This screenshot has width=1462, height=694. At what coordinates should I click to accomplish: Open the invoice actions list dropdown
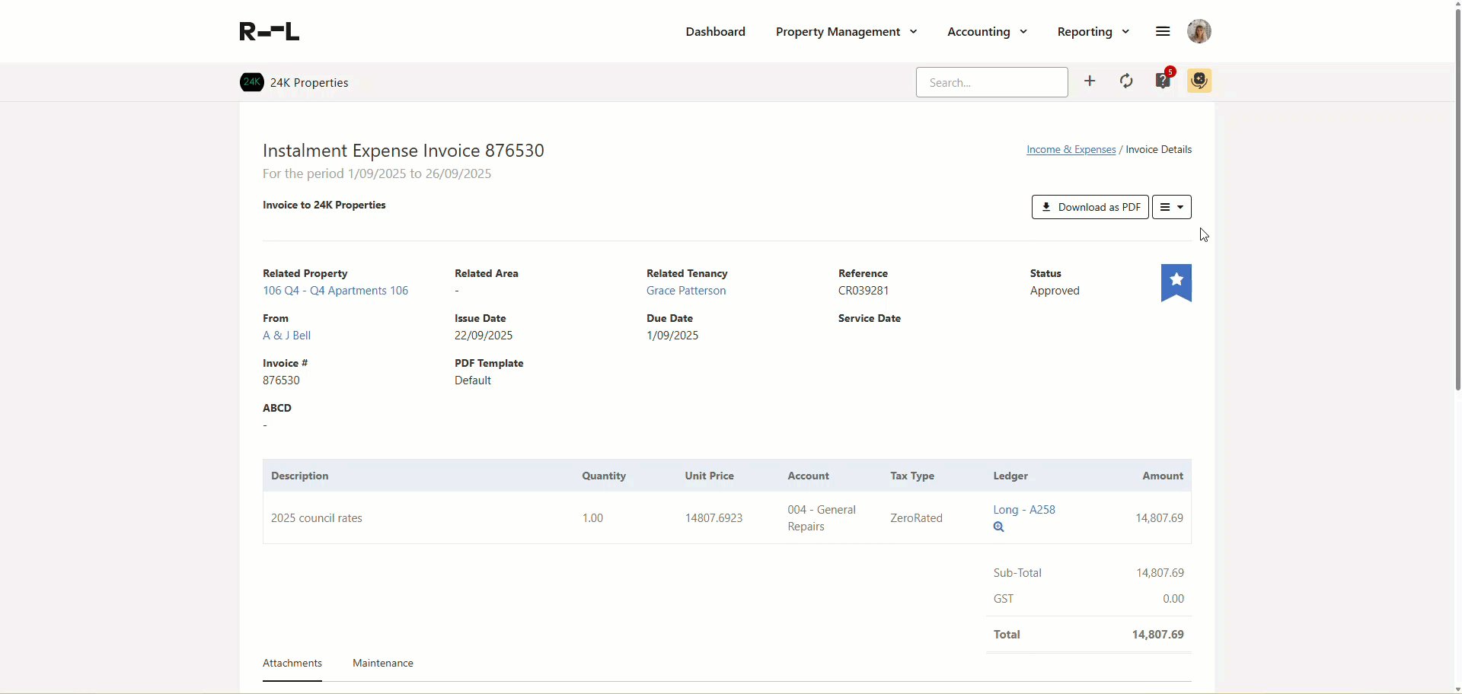1171,207
